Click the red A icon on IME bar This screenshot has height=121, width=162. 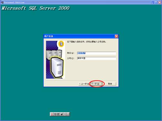(52, 114)
